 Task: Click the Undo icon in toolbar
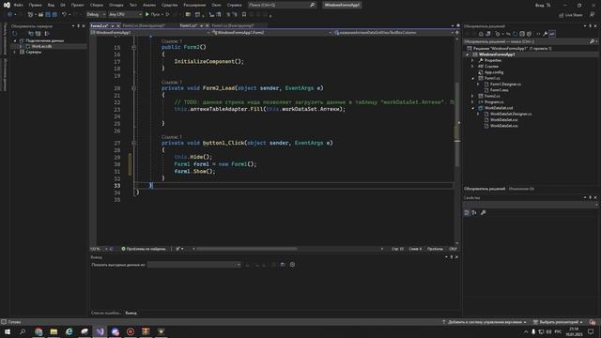(65, 15)
